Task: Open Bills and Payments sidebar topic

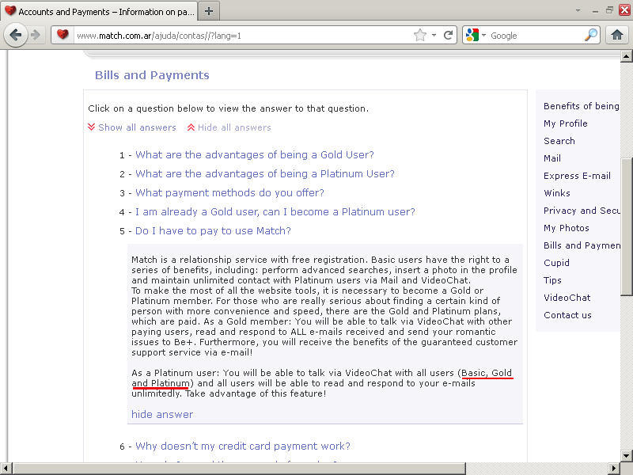Action: [x=582, y=245]
